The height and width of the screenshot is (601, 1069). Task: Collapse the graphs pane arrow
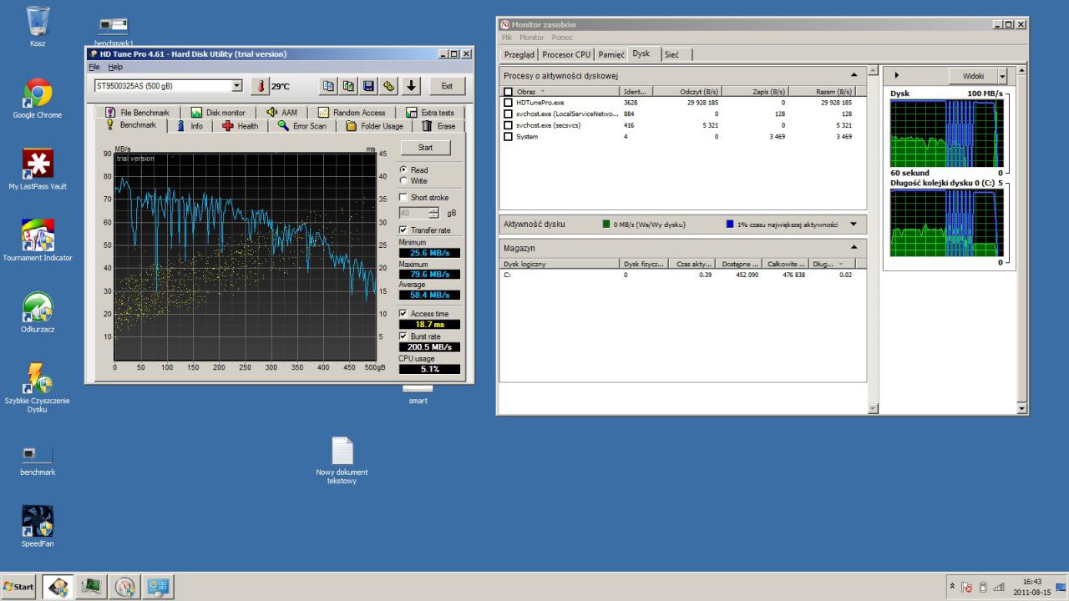click(x=896, y=75)
